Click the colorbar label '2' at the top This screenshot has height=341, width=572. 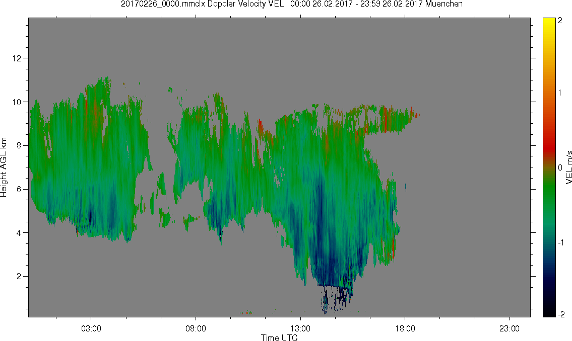560,21
